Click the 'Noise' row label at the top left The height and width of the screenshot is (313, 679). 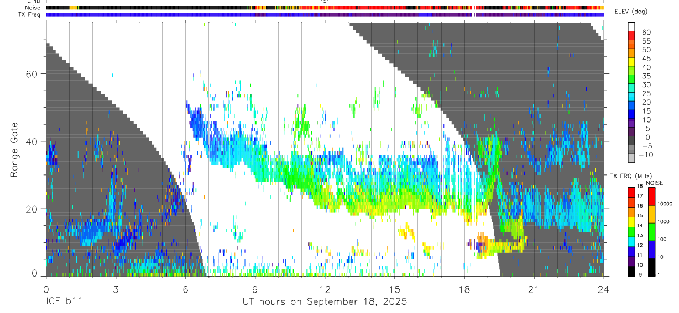pyautogui.click(x=32, y=8)
